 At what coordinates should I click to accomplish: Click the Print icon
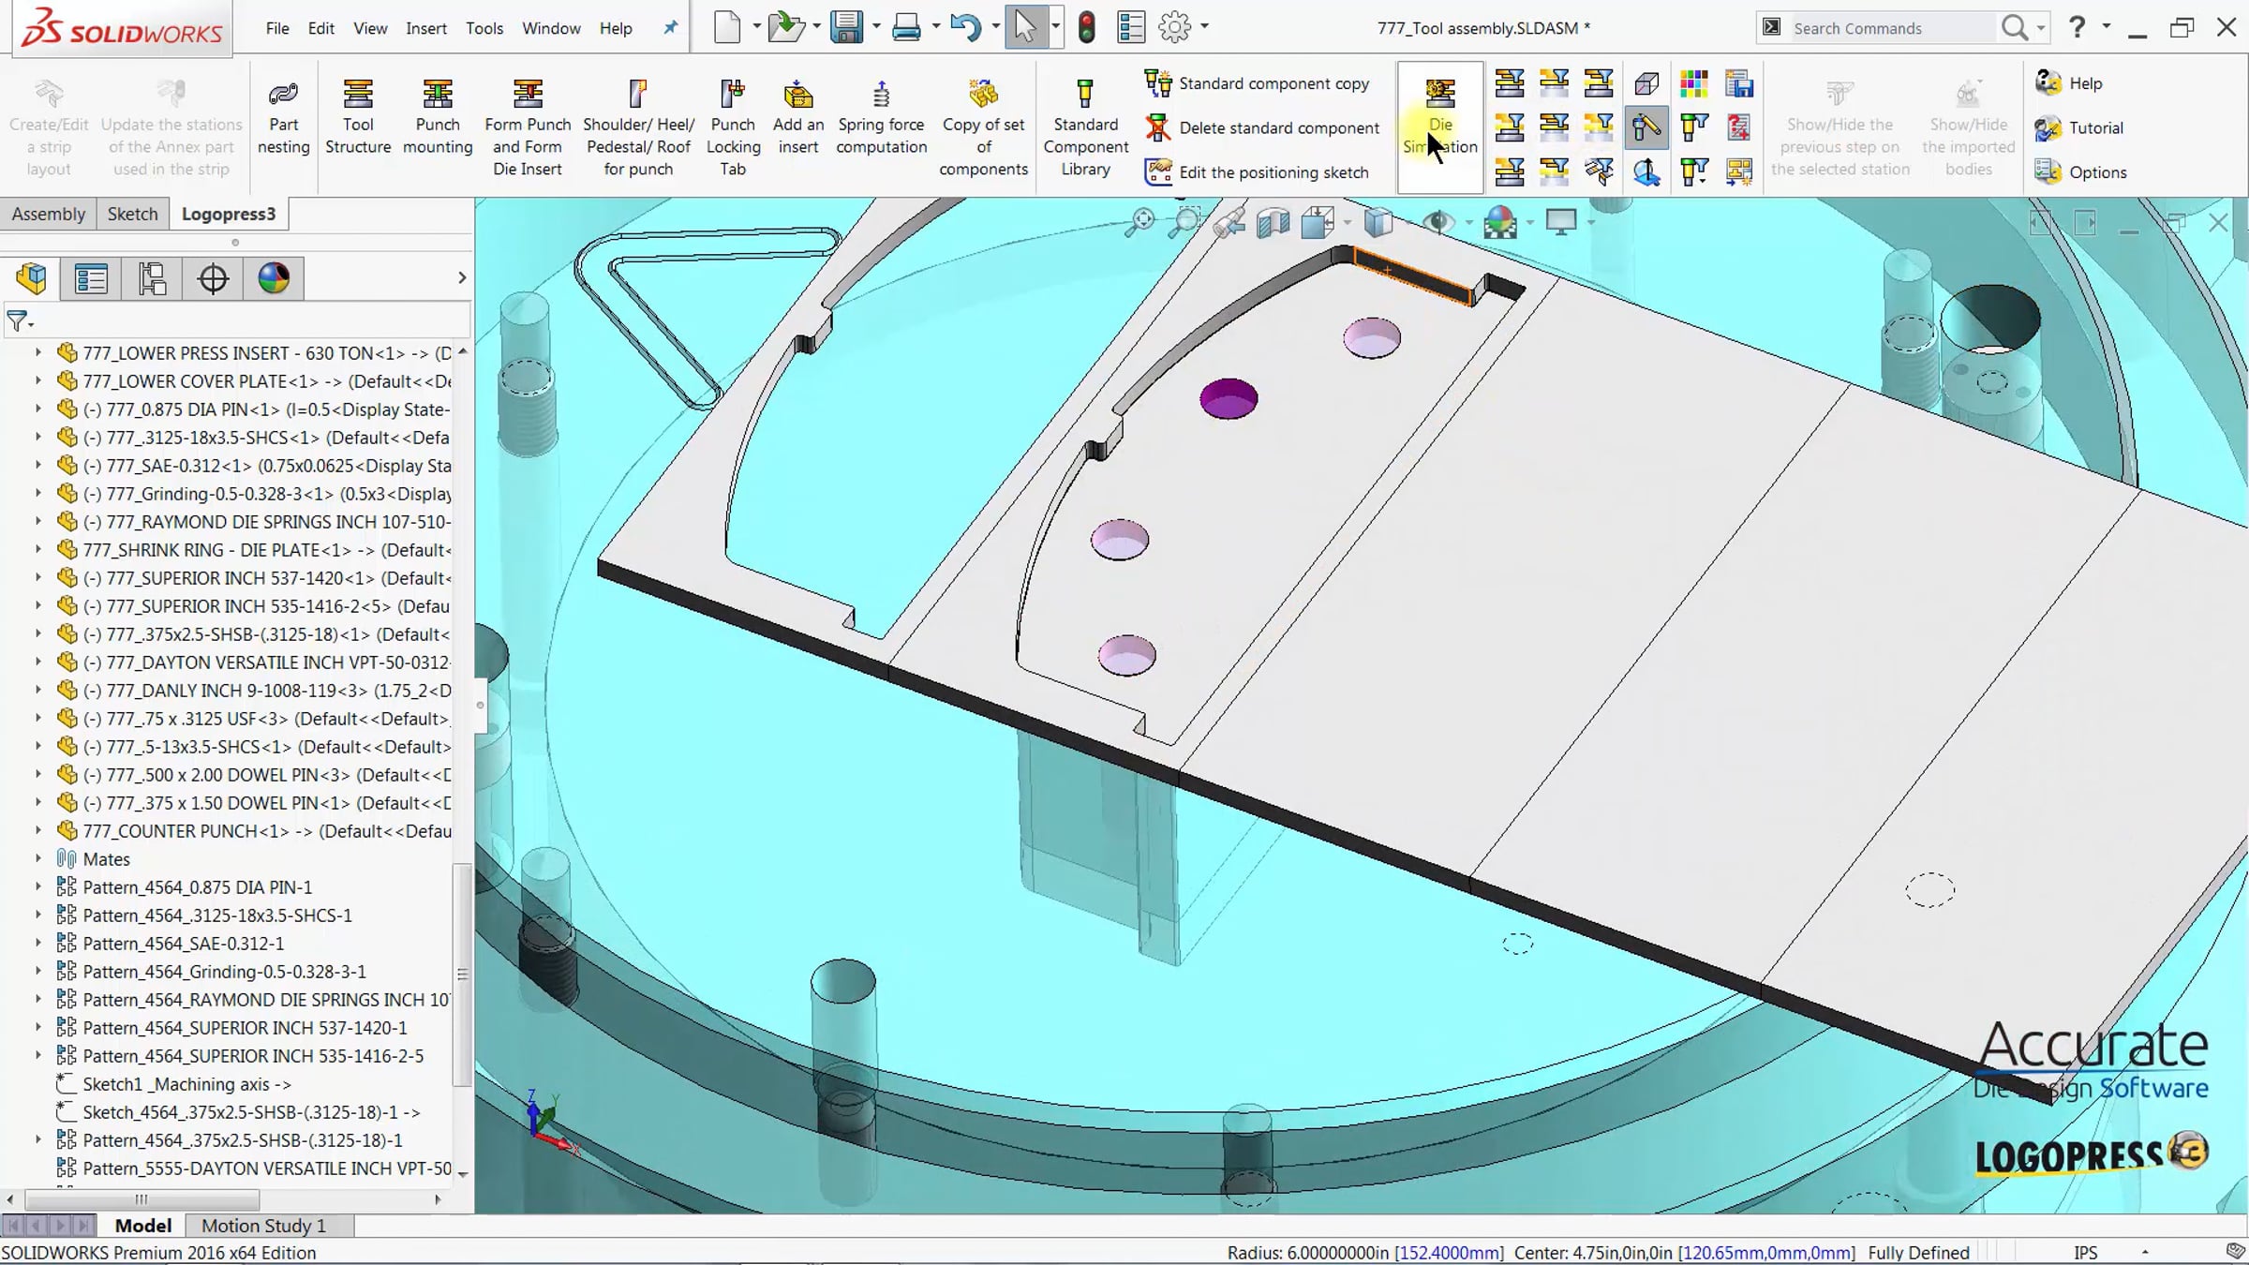click(x=906, y=27)
